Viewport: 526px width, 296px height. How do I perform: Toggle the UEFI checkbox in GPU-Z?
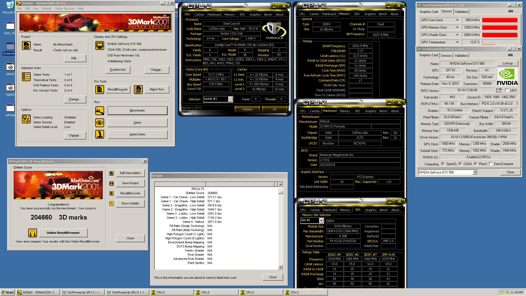[507, 90]
